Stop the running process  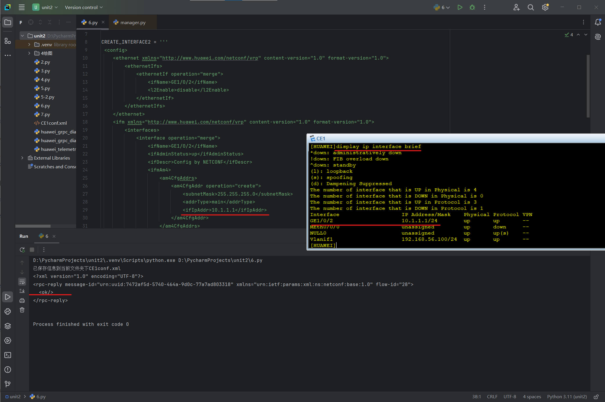[32, 250]
